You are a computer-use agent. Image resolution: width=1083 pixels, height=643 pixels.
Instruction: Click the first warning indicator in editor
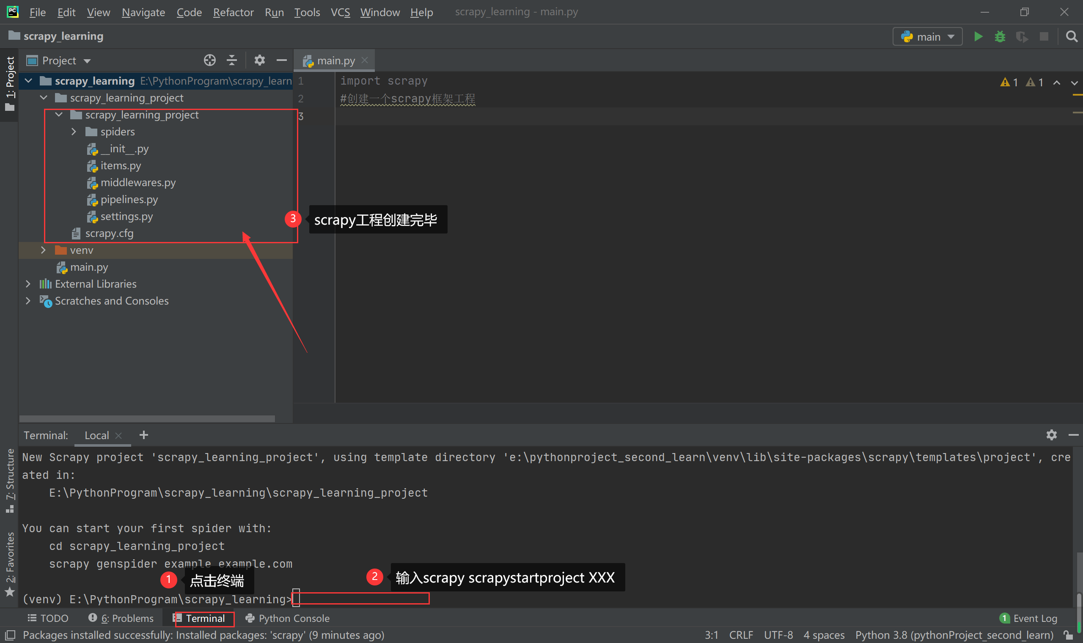pos(1009,82)
